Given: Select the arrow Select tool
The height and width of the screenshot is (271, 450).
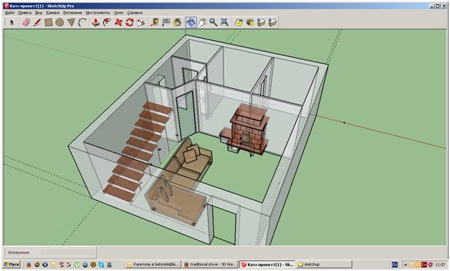Looking at the screenshot, I should click(x=11, y=22).
